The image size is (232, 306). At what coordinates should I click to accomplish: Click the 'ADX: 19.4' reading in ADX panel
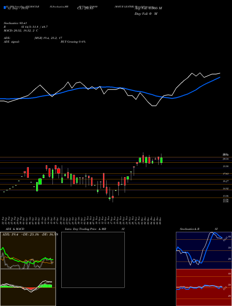point(10,235)
